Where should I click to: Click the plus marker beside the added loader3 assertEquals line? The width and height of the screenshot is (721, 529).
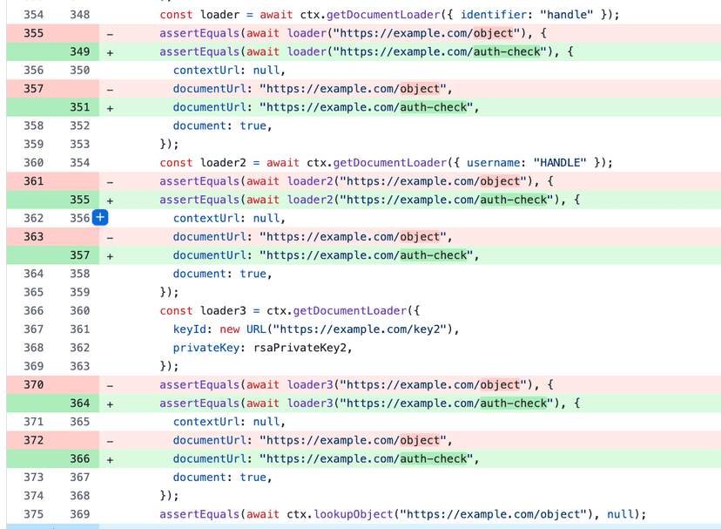[110, 404]
